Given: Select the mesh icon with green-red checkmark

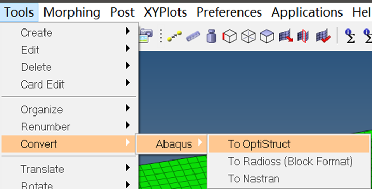Looking at the screenshot, I should 323,36.
